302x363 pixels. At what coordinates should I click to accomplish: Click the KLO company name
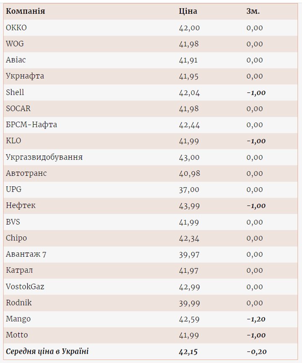pos(13,141)
